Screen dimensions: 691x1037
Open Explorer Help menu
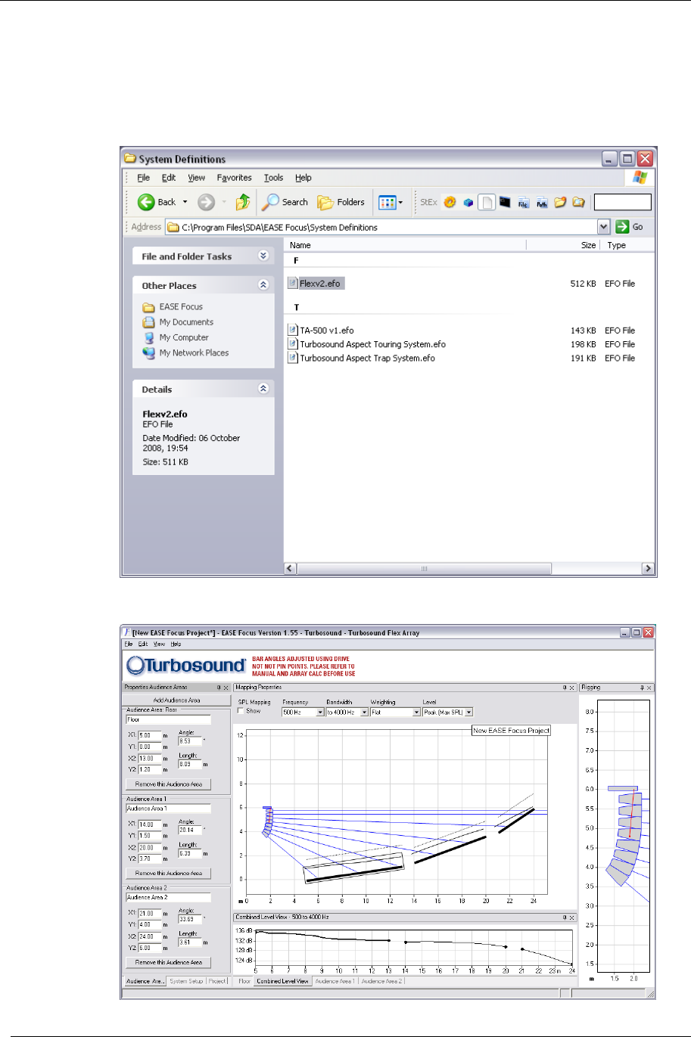[303, 178]
